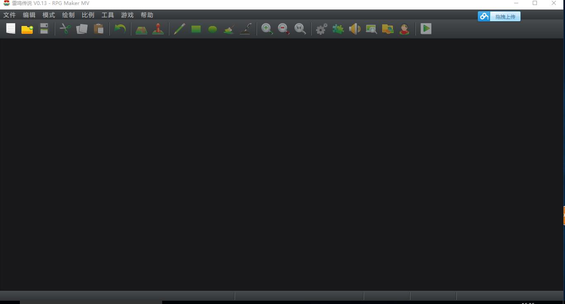Screen dimensions: 565x304
Task: Open the 比例 menu
Action: [x=88, y=15]
